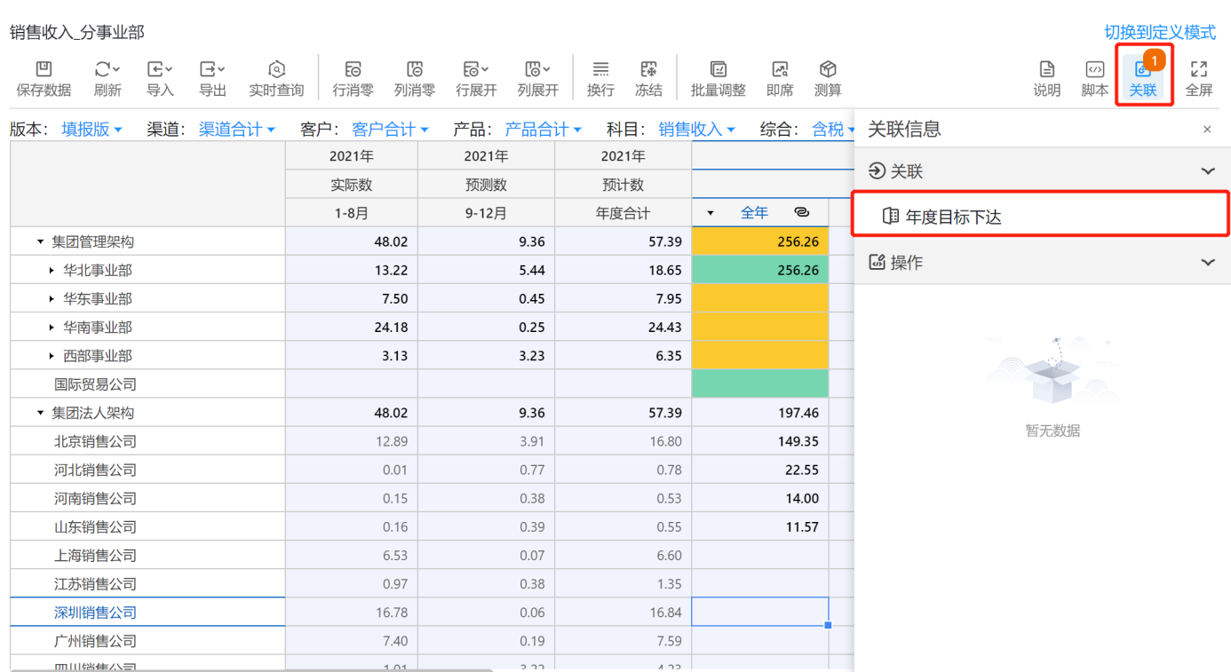Enter 全屏 fullscreen mode

pos(1198,70)
